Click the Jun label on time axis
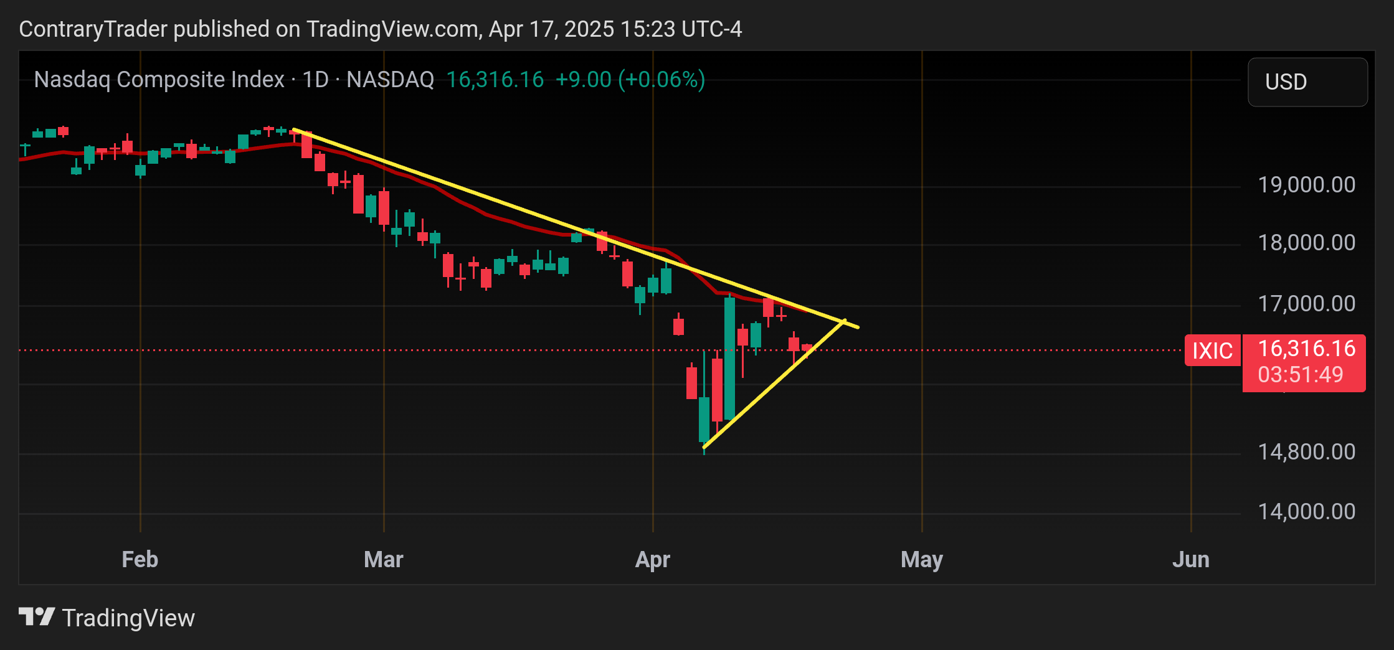This screenshot has width=1394, height=650. click(x=1191, y=559)
